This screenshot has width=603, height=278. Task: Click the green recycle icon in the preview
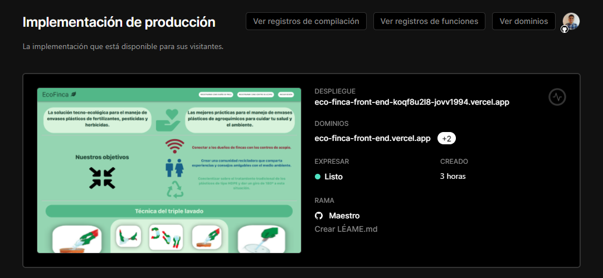[x=174, y=189]
